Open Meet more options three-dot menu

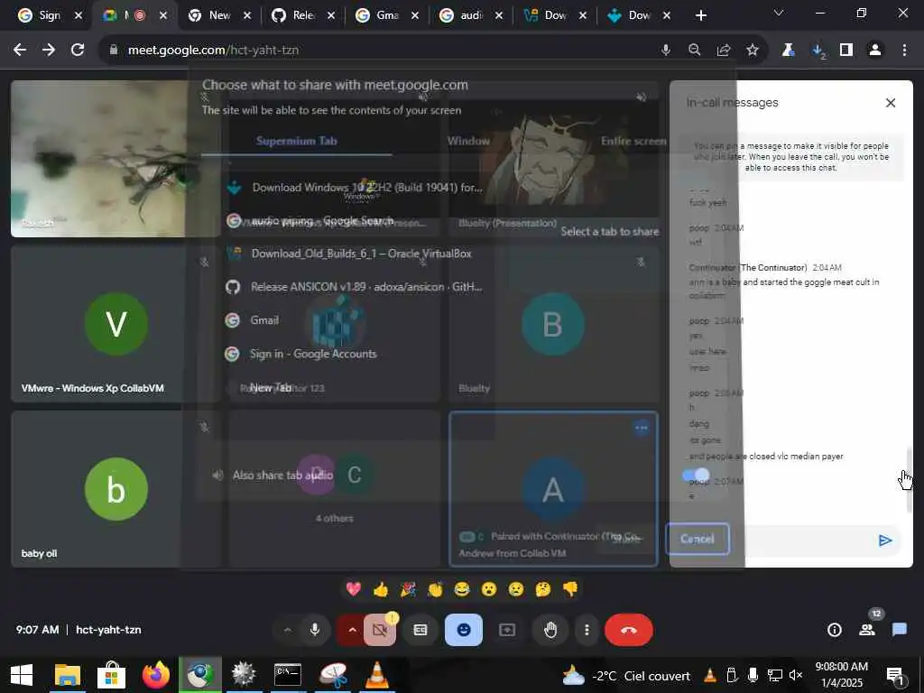tap(587, 630)
